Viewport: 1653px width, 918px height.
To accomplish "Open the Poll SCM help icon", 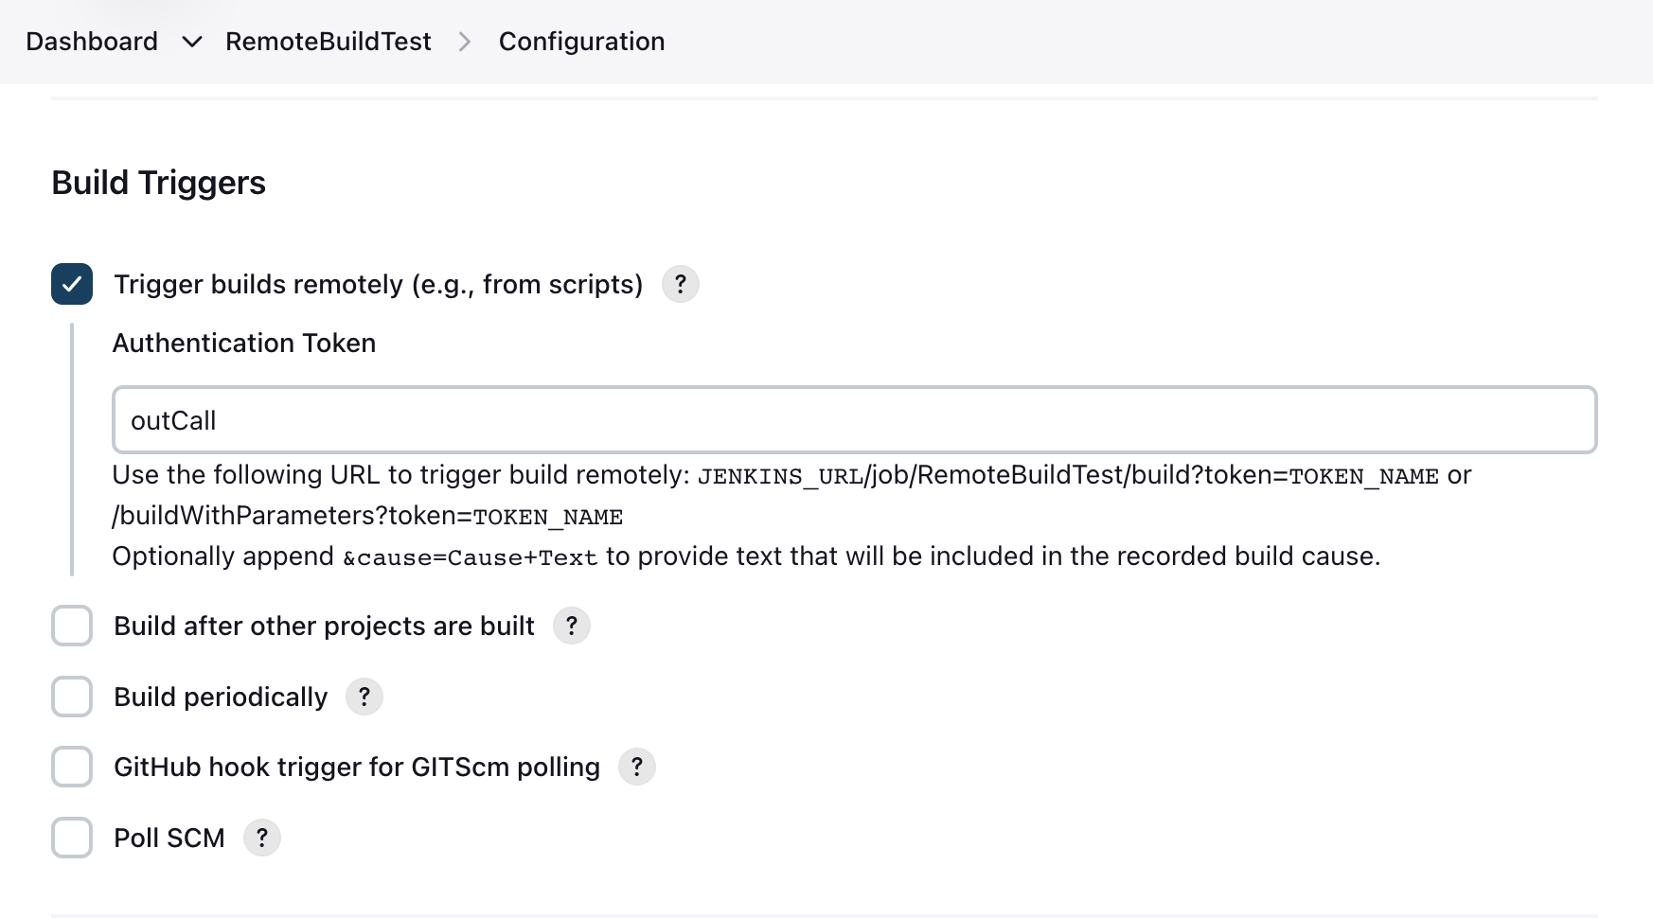I will tap(261, 838).
